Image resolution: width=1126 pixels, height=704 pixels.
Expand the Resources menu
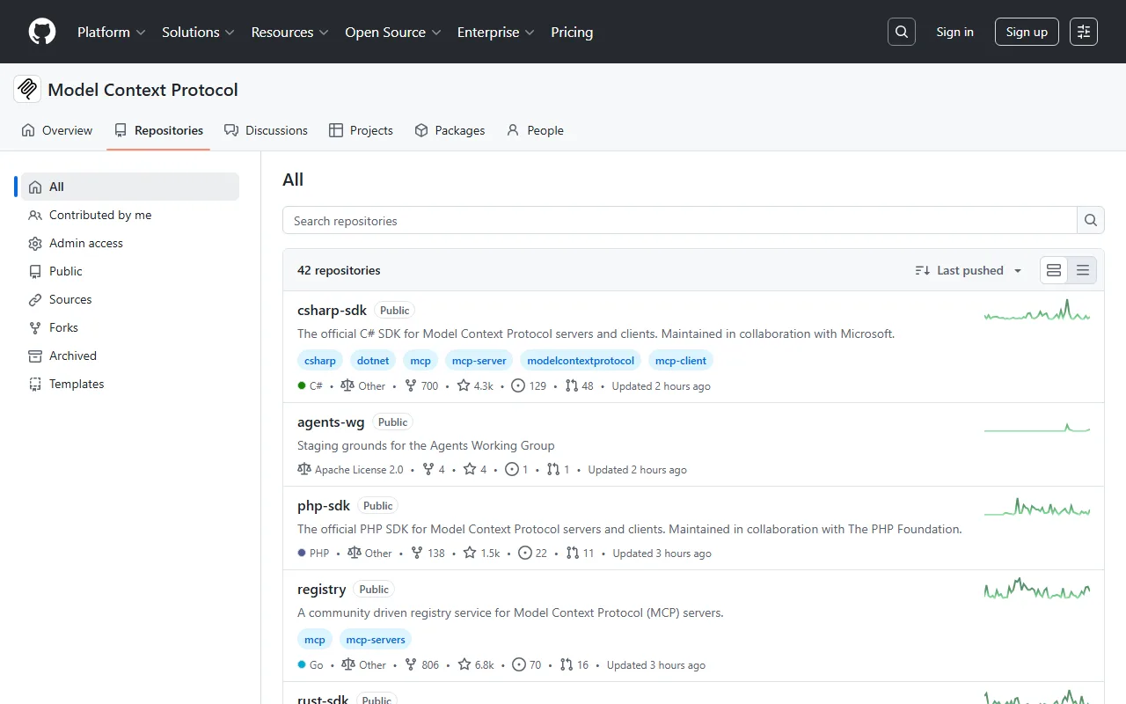coord(289,32)
